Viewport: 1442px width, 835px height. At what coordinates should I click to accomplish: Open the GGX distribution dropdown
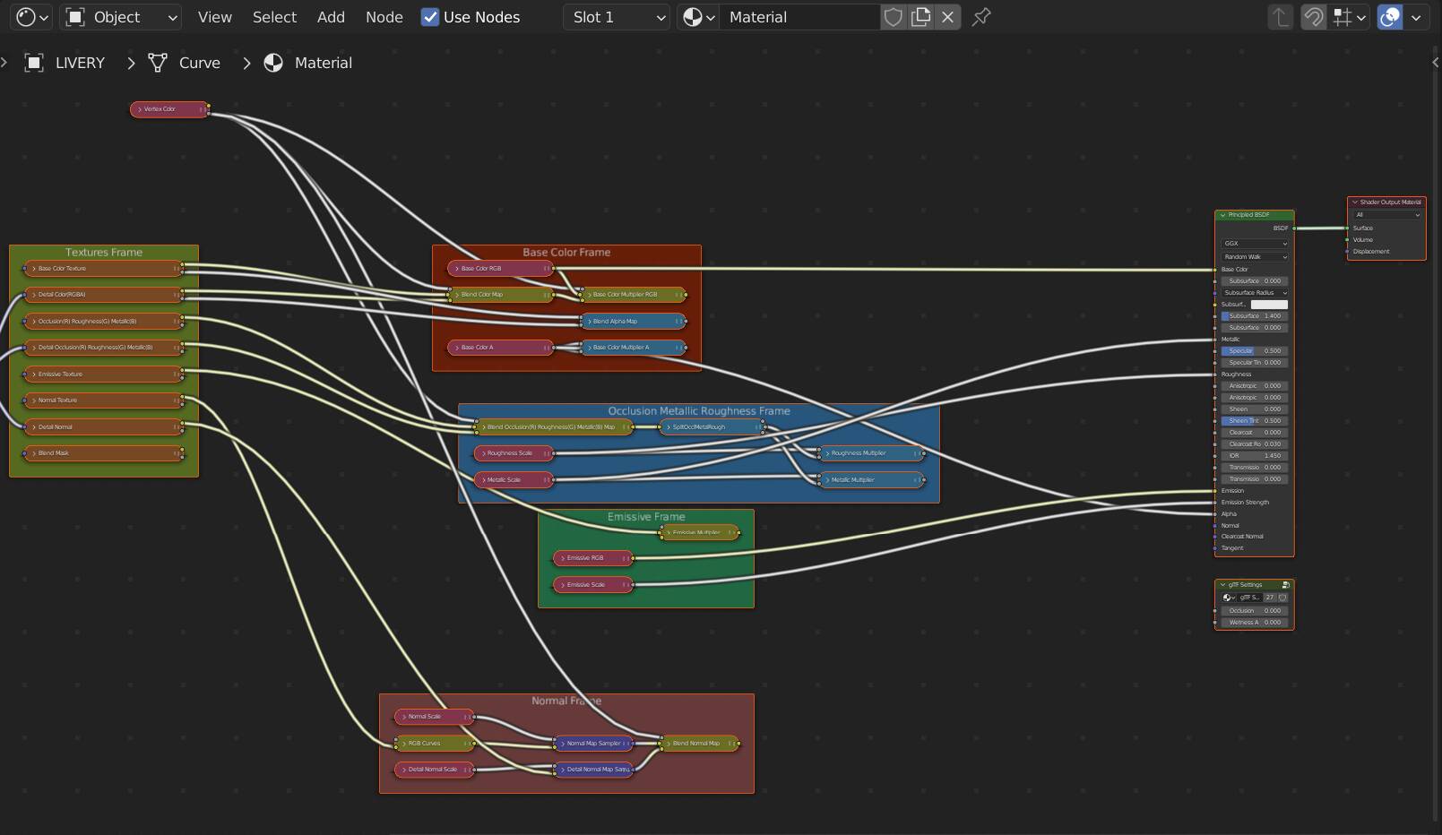(x=1254, y=244)
